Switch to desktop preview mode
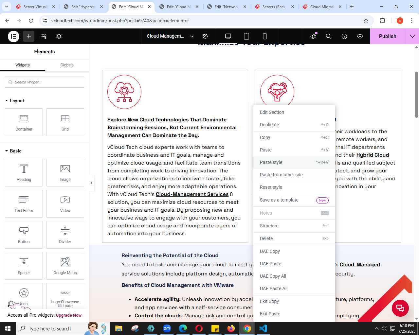 pos(228,36)
